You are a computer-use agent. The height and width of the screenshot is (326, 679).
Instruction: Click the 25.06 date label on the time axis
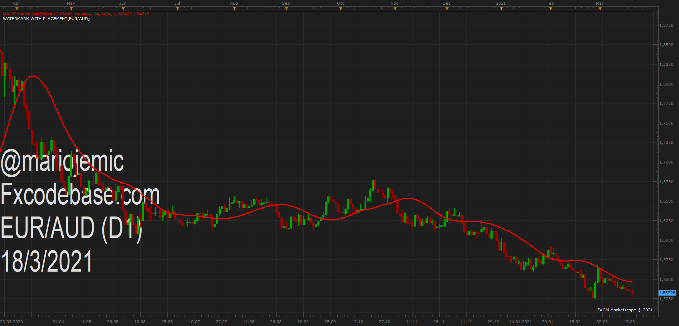[167, 322]
